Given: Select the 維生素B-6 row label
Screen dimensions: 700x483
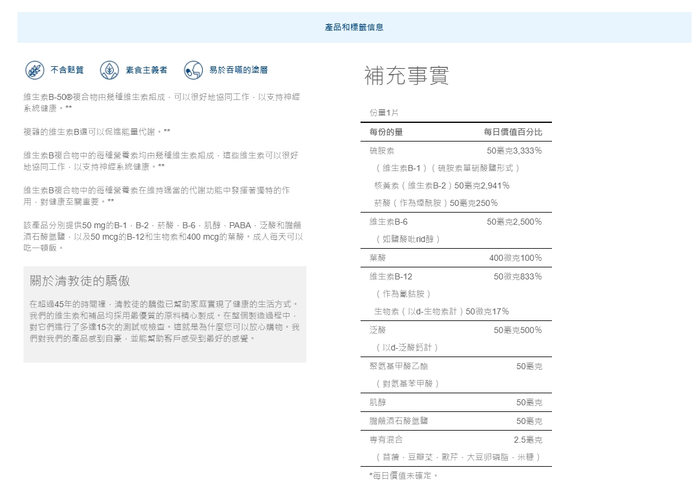Looking at the screenshot, I should tap(388, 222).
